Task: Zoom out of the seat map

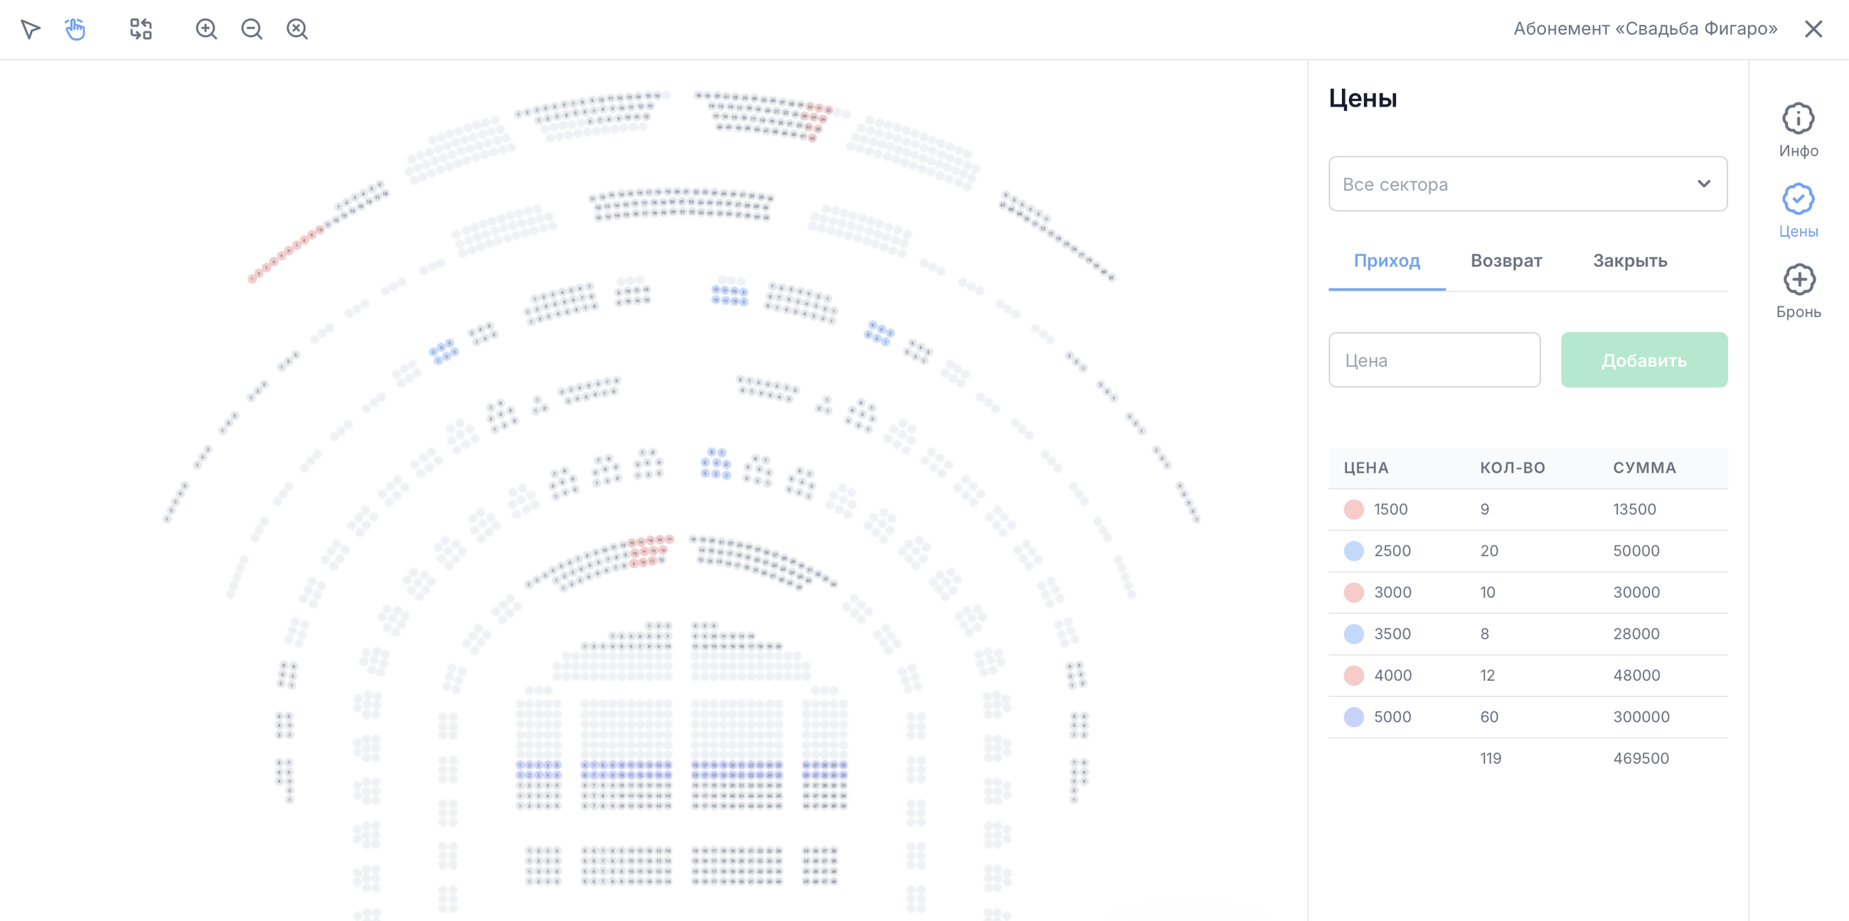Action: tap(251, 28)
